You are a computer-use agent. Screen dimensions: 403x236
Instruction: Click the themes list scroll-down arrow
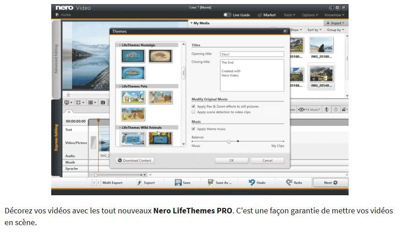pyautogui.click(x=184, y=144)
